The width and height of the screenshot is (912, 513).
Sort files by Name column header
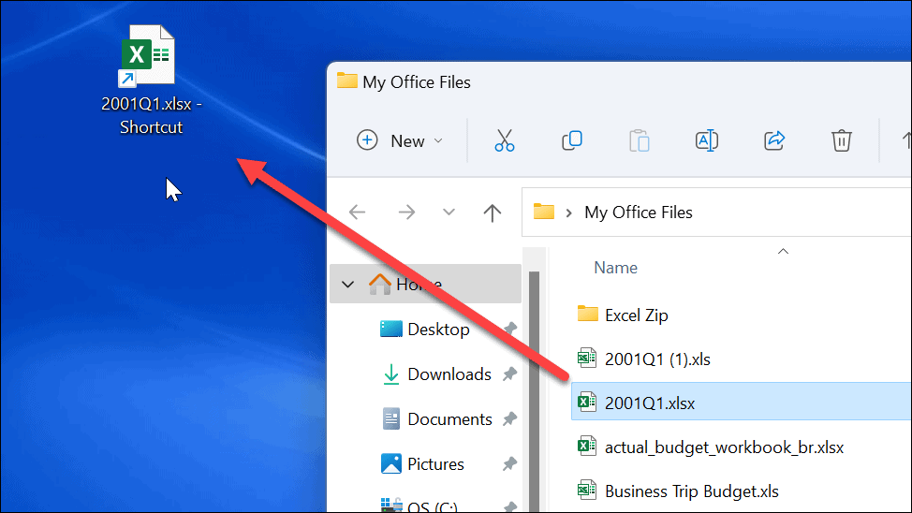click(616, 268)
